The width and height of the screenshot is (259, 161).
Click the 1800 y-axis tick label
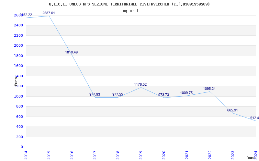tap(18, 56)
